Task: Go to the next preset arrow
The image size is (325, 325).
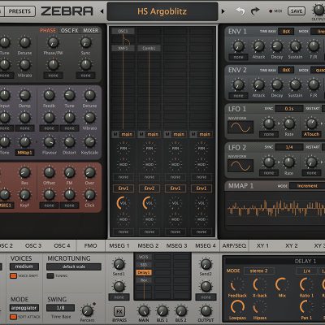Action: pos(223,11)
